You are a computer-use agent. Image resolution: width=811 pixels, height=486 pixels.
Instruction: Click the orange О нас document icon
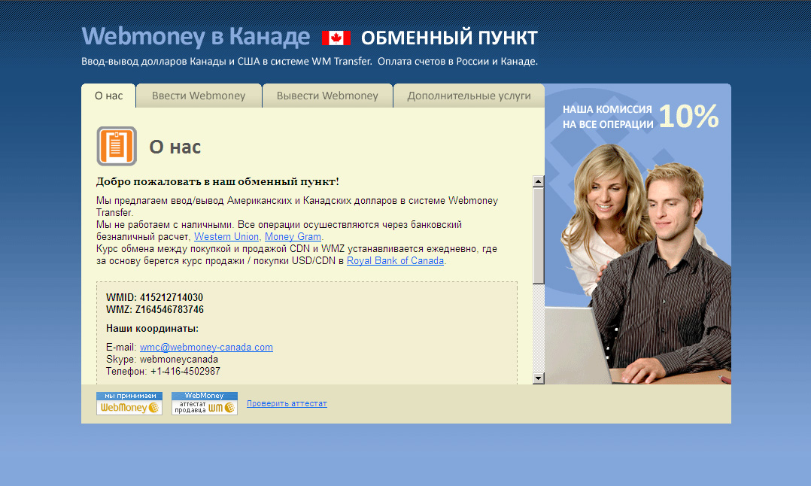tap(116, 145)
